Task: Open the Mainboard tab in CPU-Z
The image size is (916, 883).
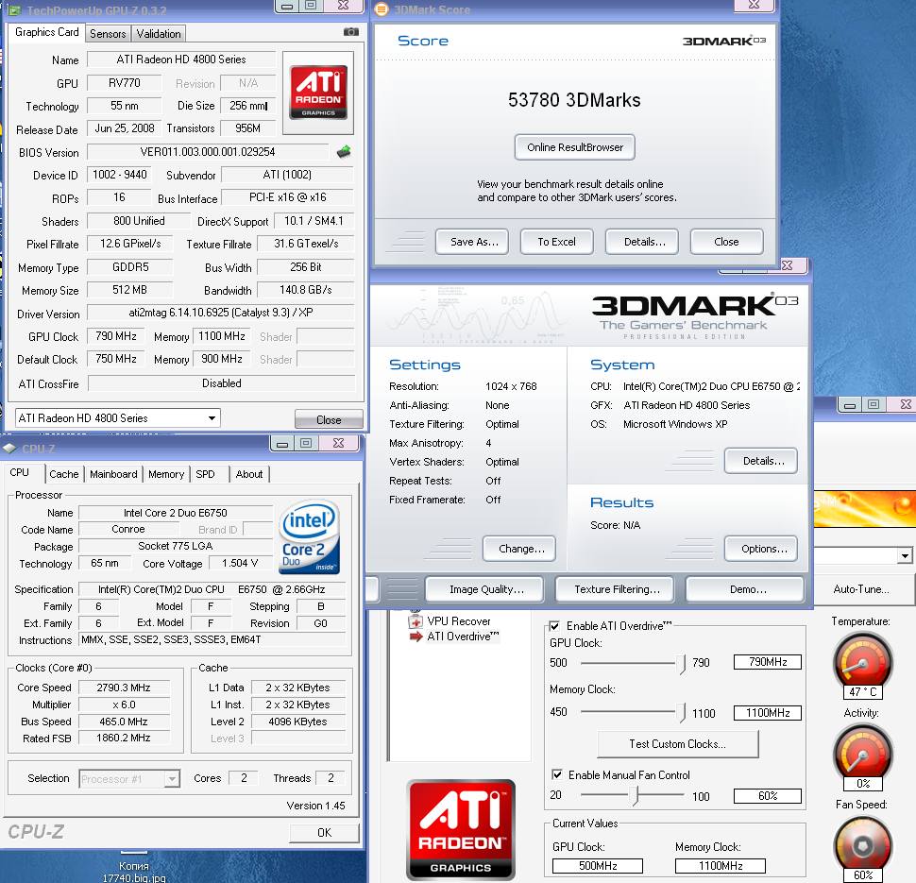Action: tap(113, 474)
